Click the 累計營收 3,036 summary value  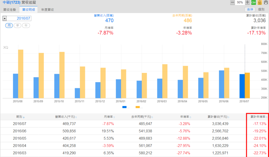260,21
